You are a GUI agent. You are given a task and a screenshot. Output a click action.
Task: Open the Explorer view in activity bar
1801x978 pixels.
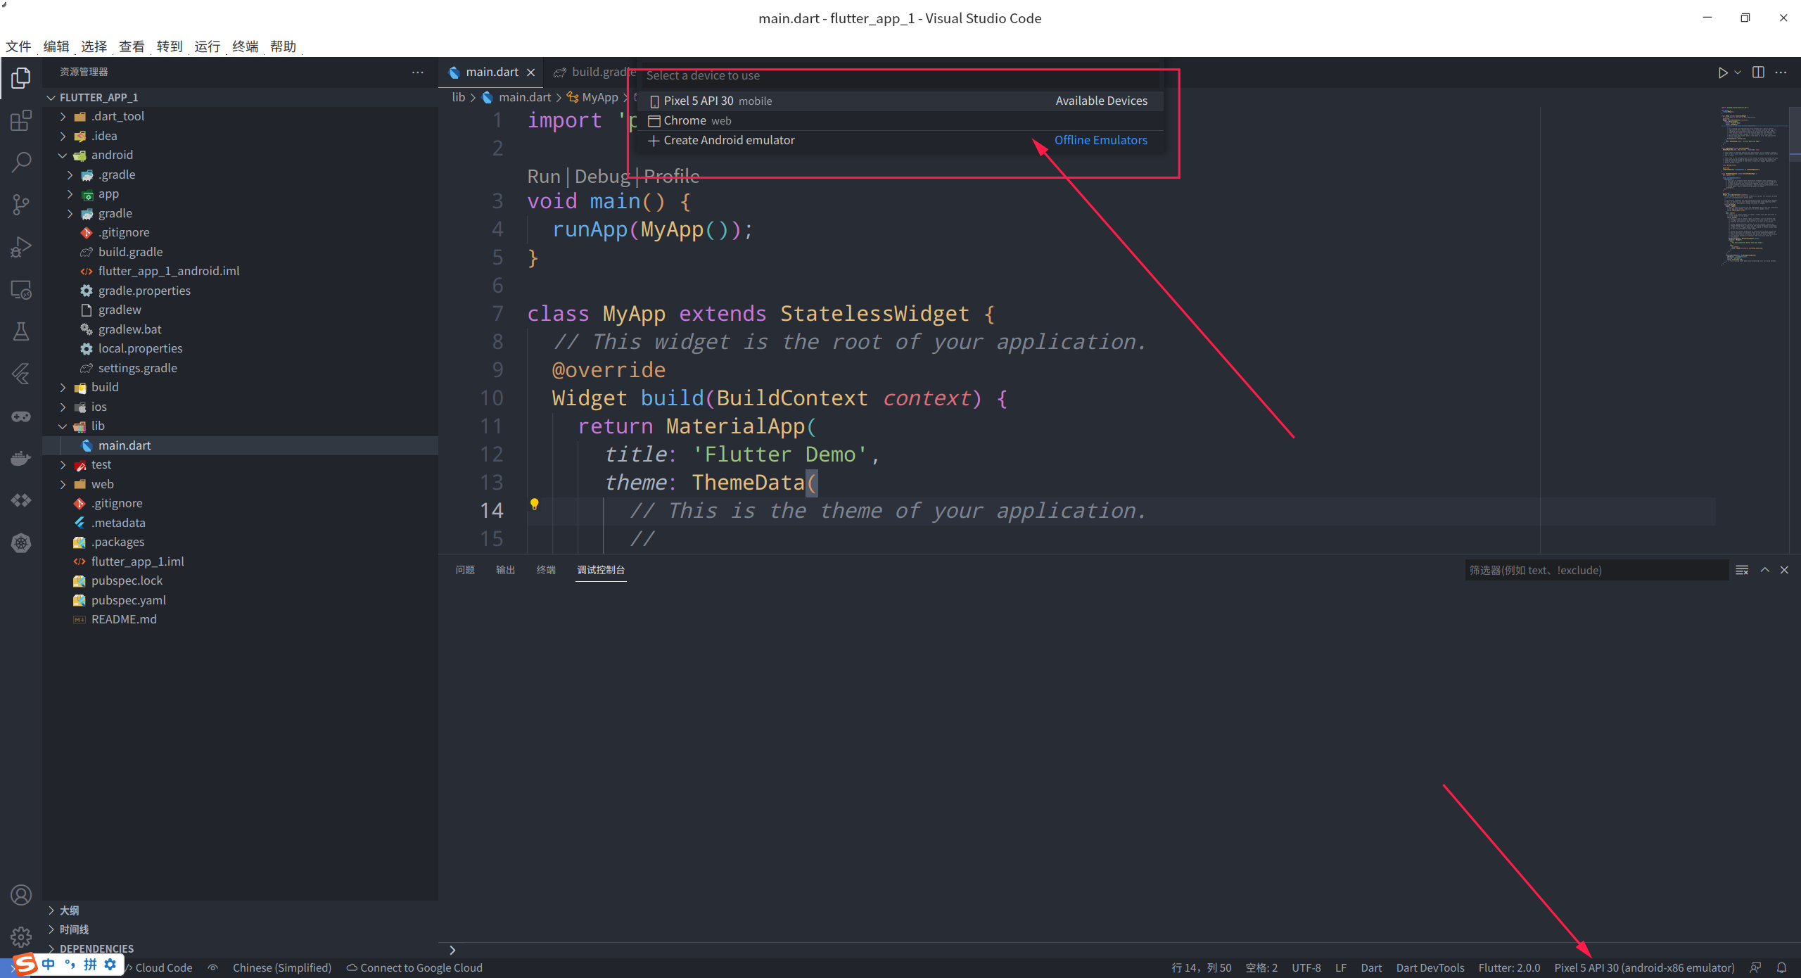[21, 78]
